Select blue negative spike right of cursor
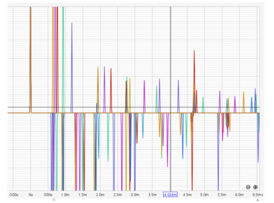 [x=183, y=136]
